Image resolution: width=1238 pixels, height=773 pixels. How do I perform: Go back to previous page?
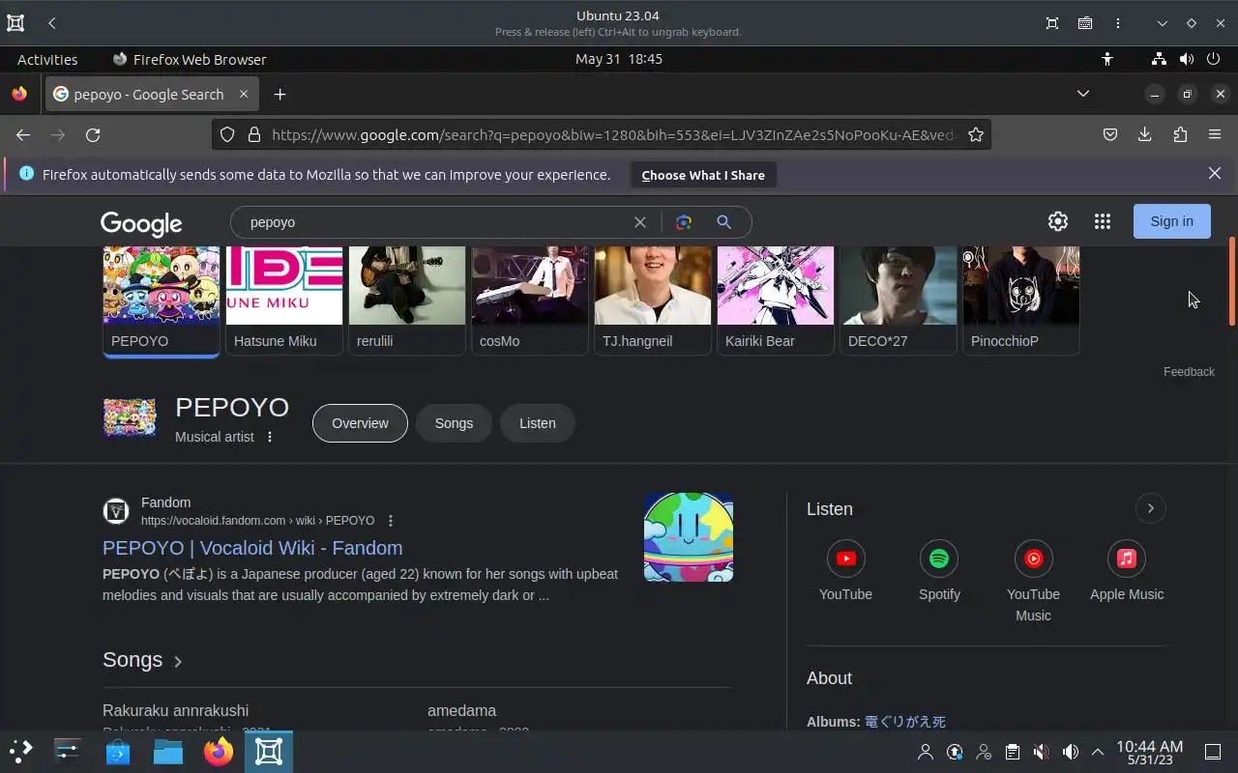(x=23, y=135)
